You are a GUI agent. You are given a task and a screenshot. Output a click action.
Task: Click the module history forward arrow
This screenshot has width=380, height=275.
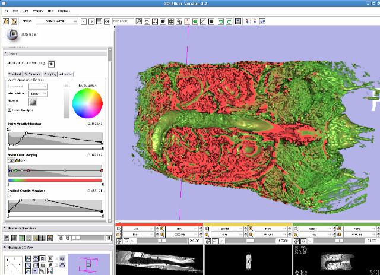[x=91, y=21]
